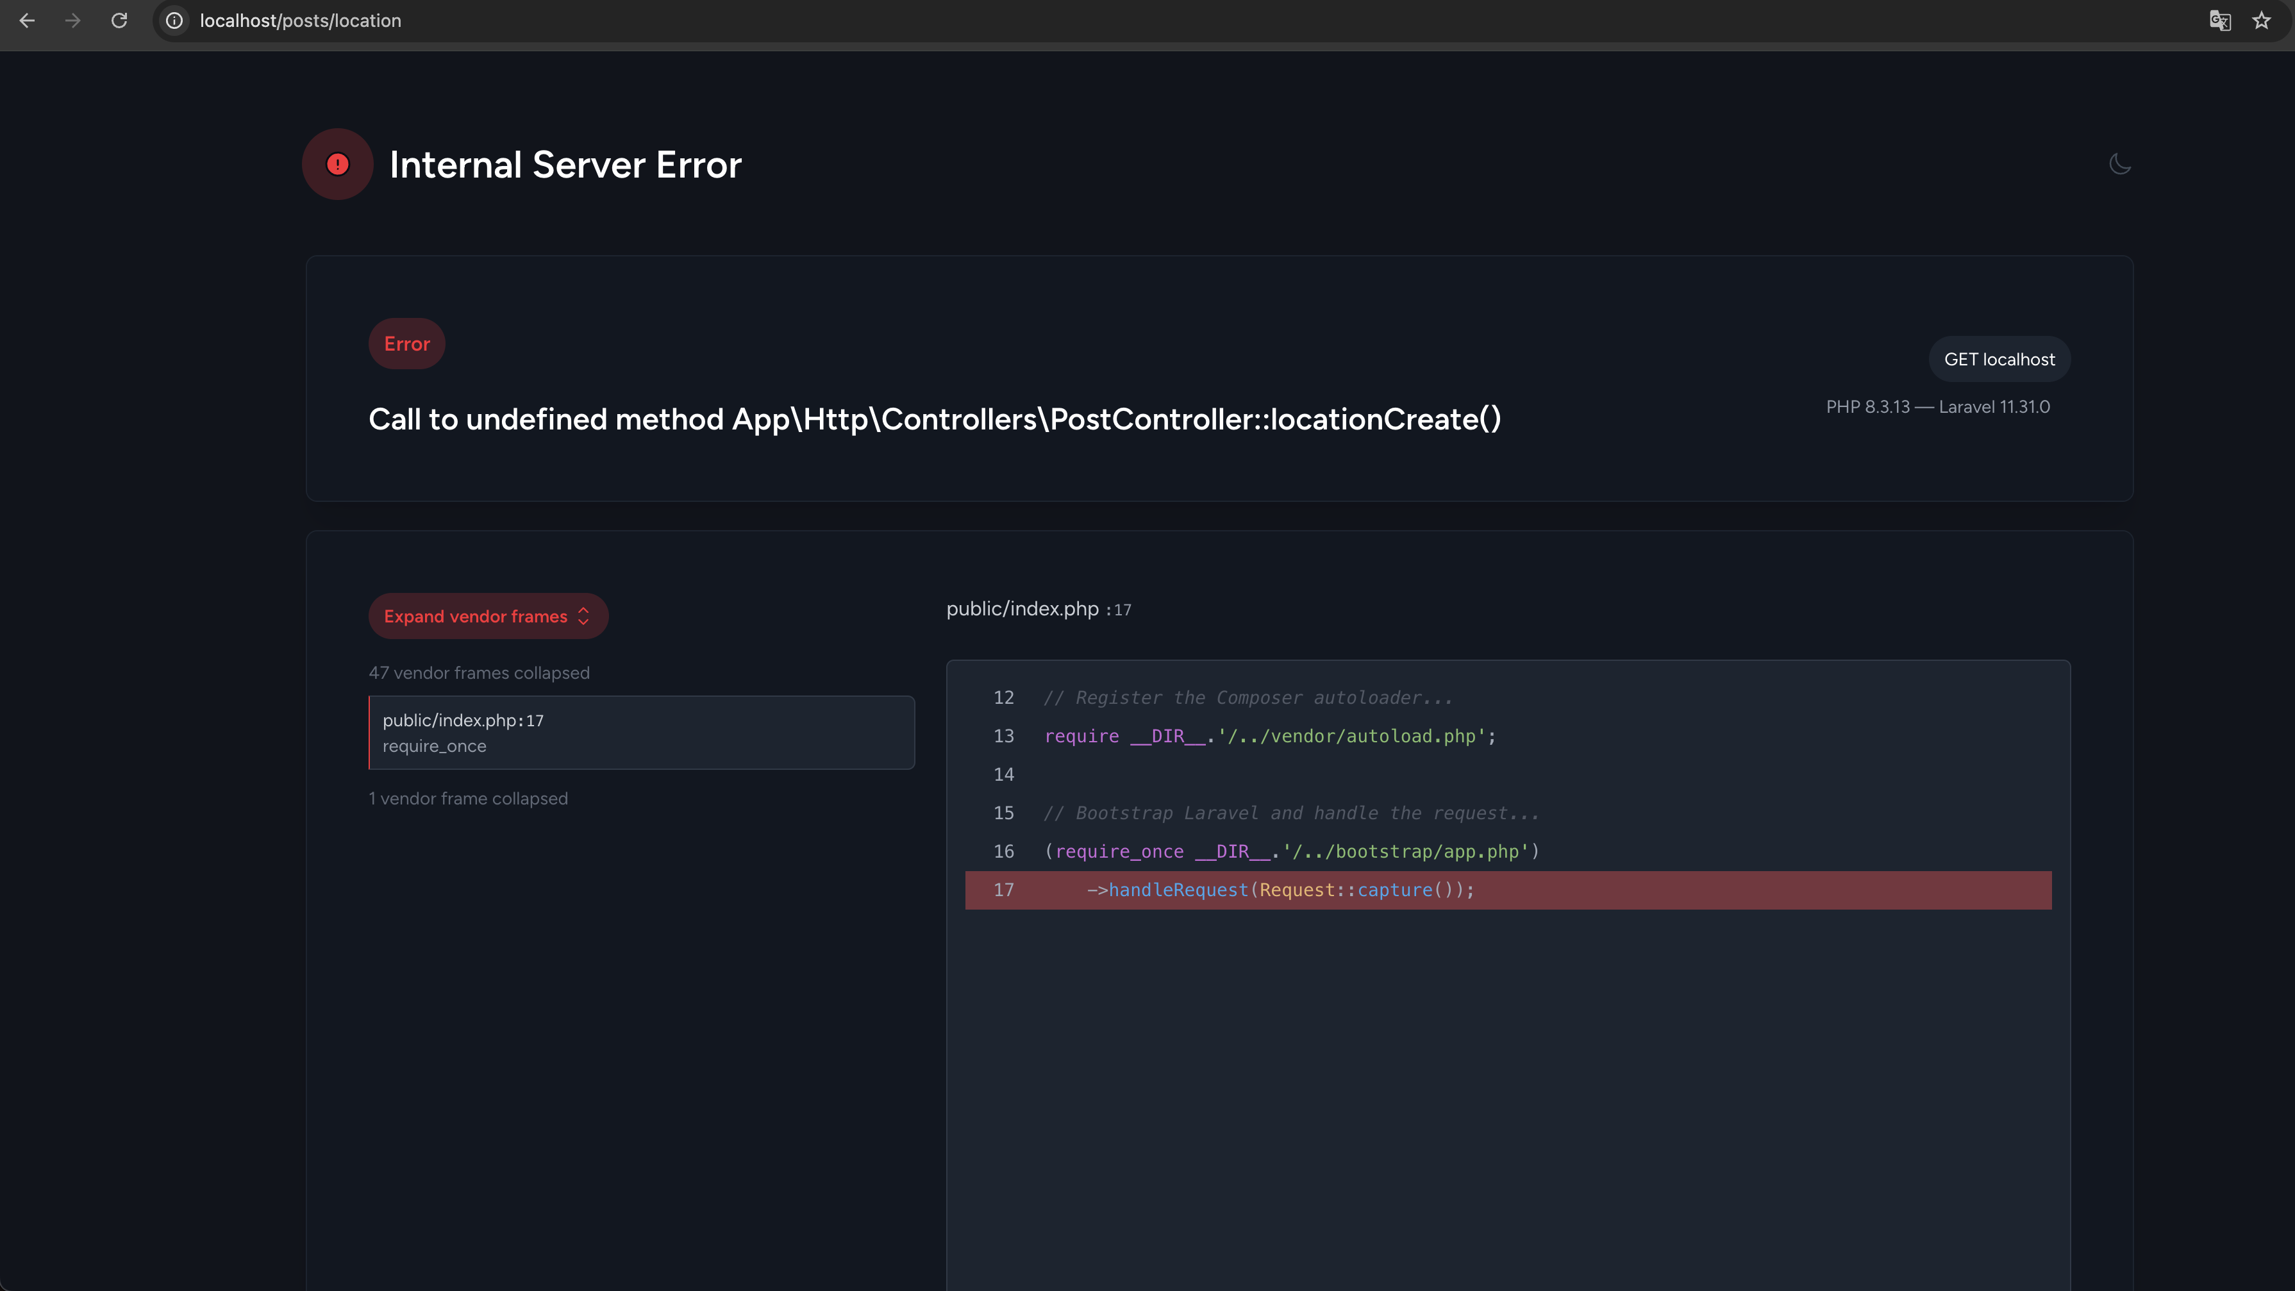Expand the 47 vendor frames collapsed section
The height and width of the screenshot is (1291, 2295).
point(480,672)
